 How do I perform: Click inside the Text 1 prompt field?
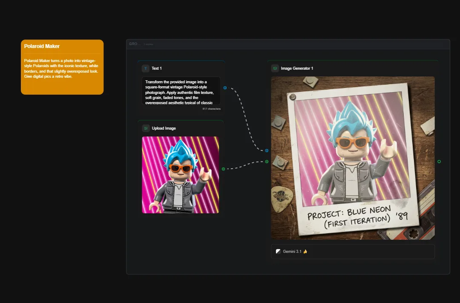181,91
